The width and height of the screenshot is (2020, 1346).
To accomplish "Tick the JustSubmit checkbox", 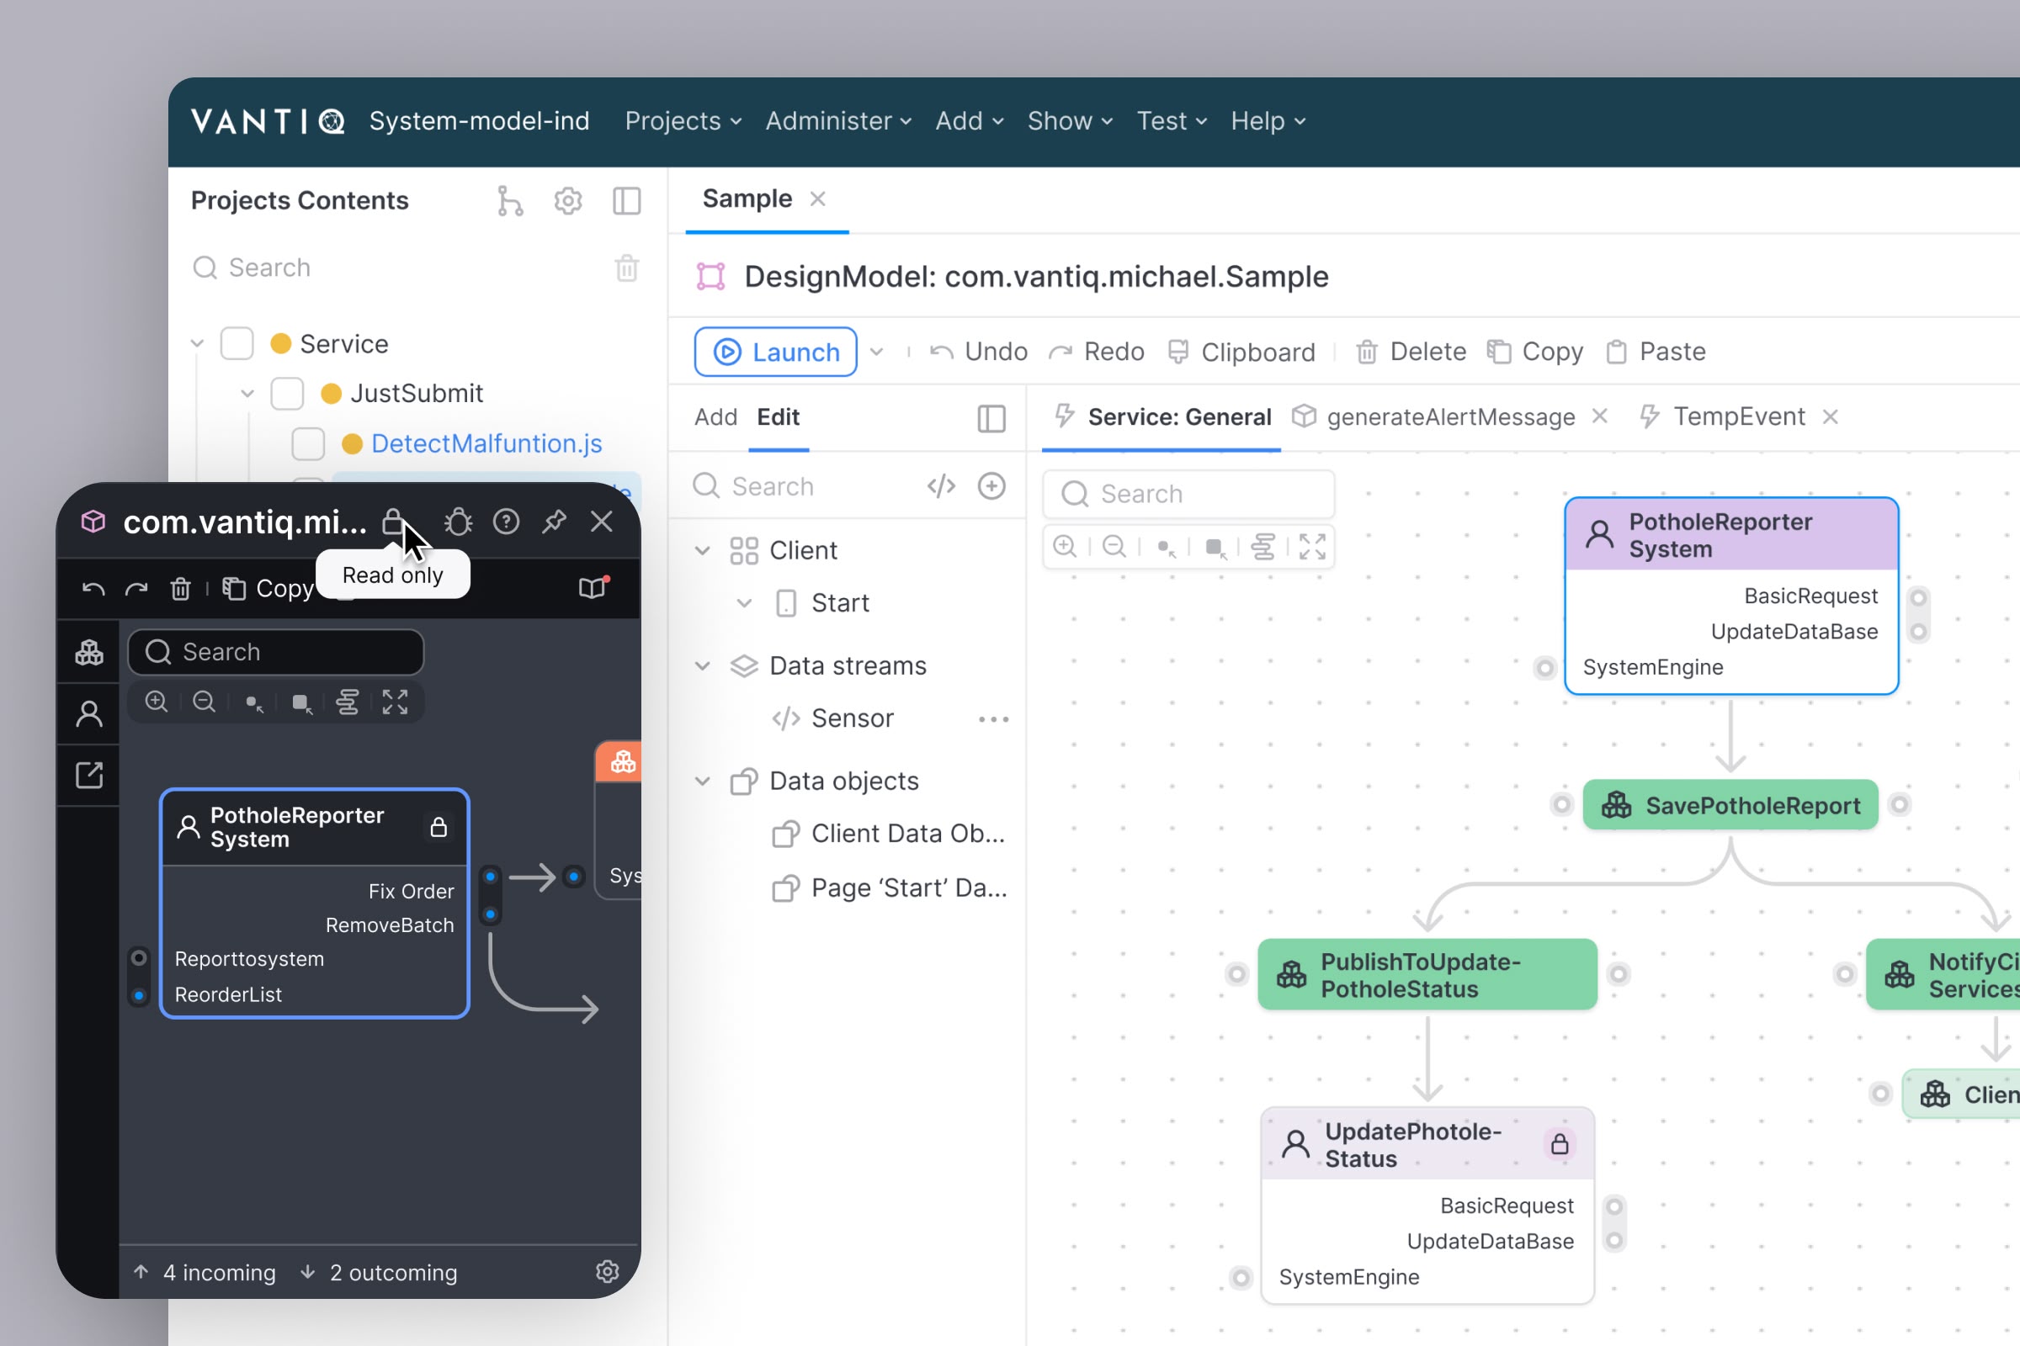I will pyautogui.click(x=287, y=393).
